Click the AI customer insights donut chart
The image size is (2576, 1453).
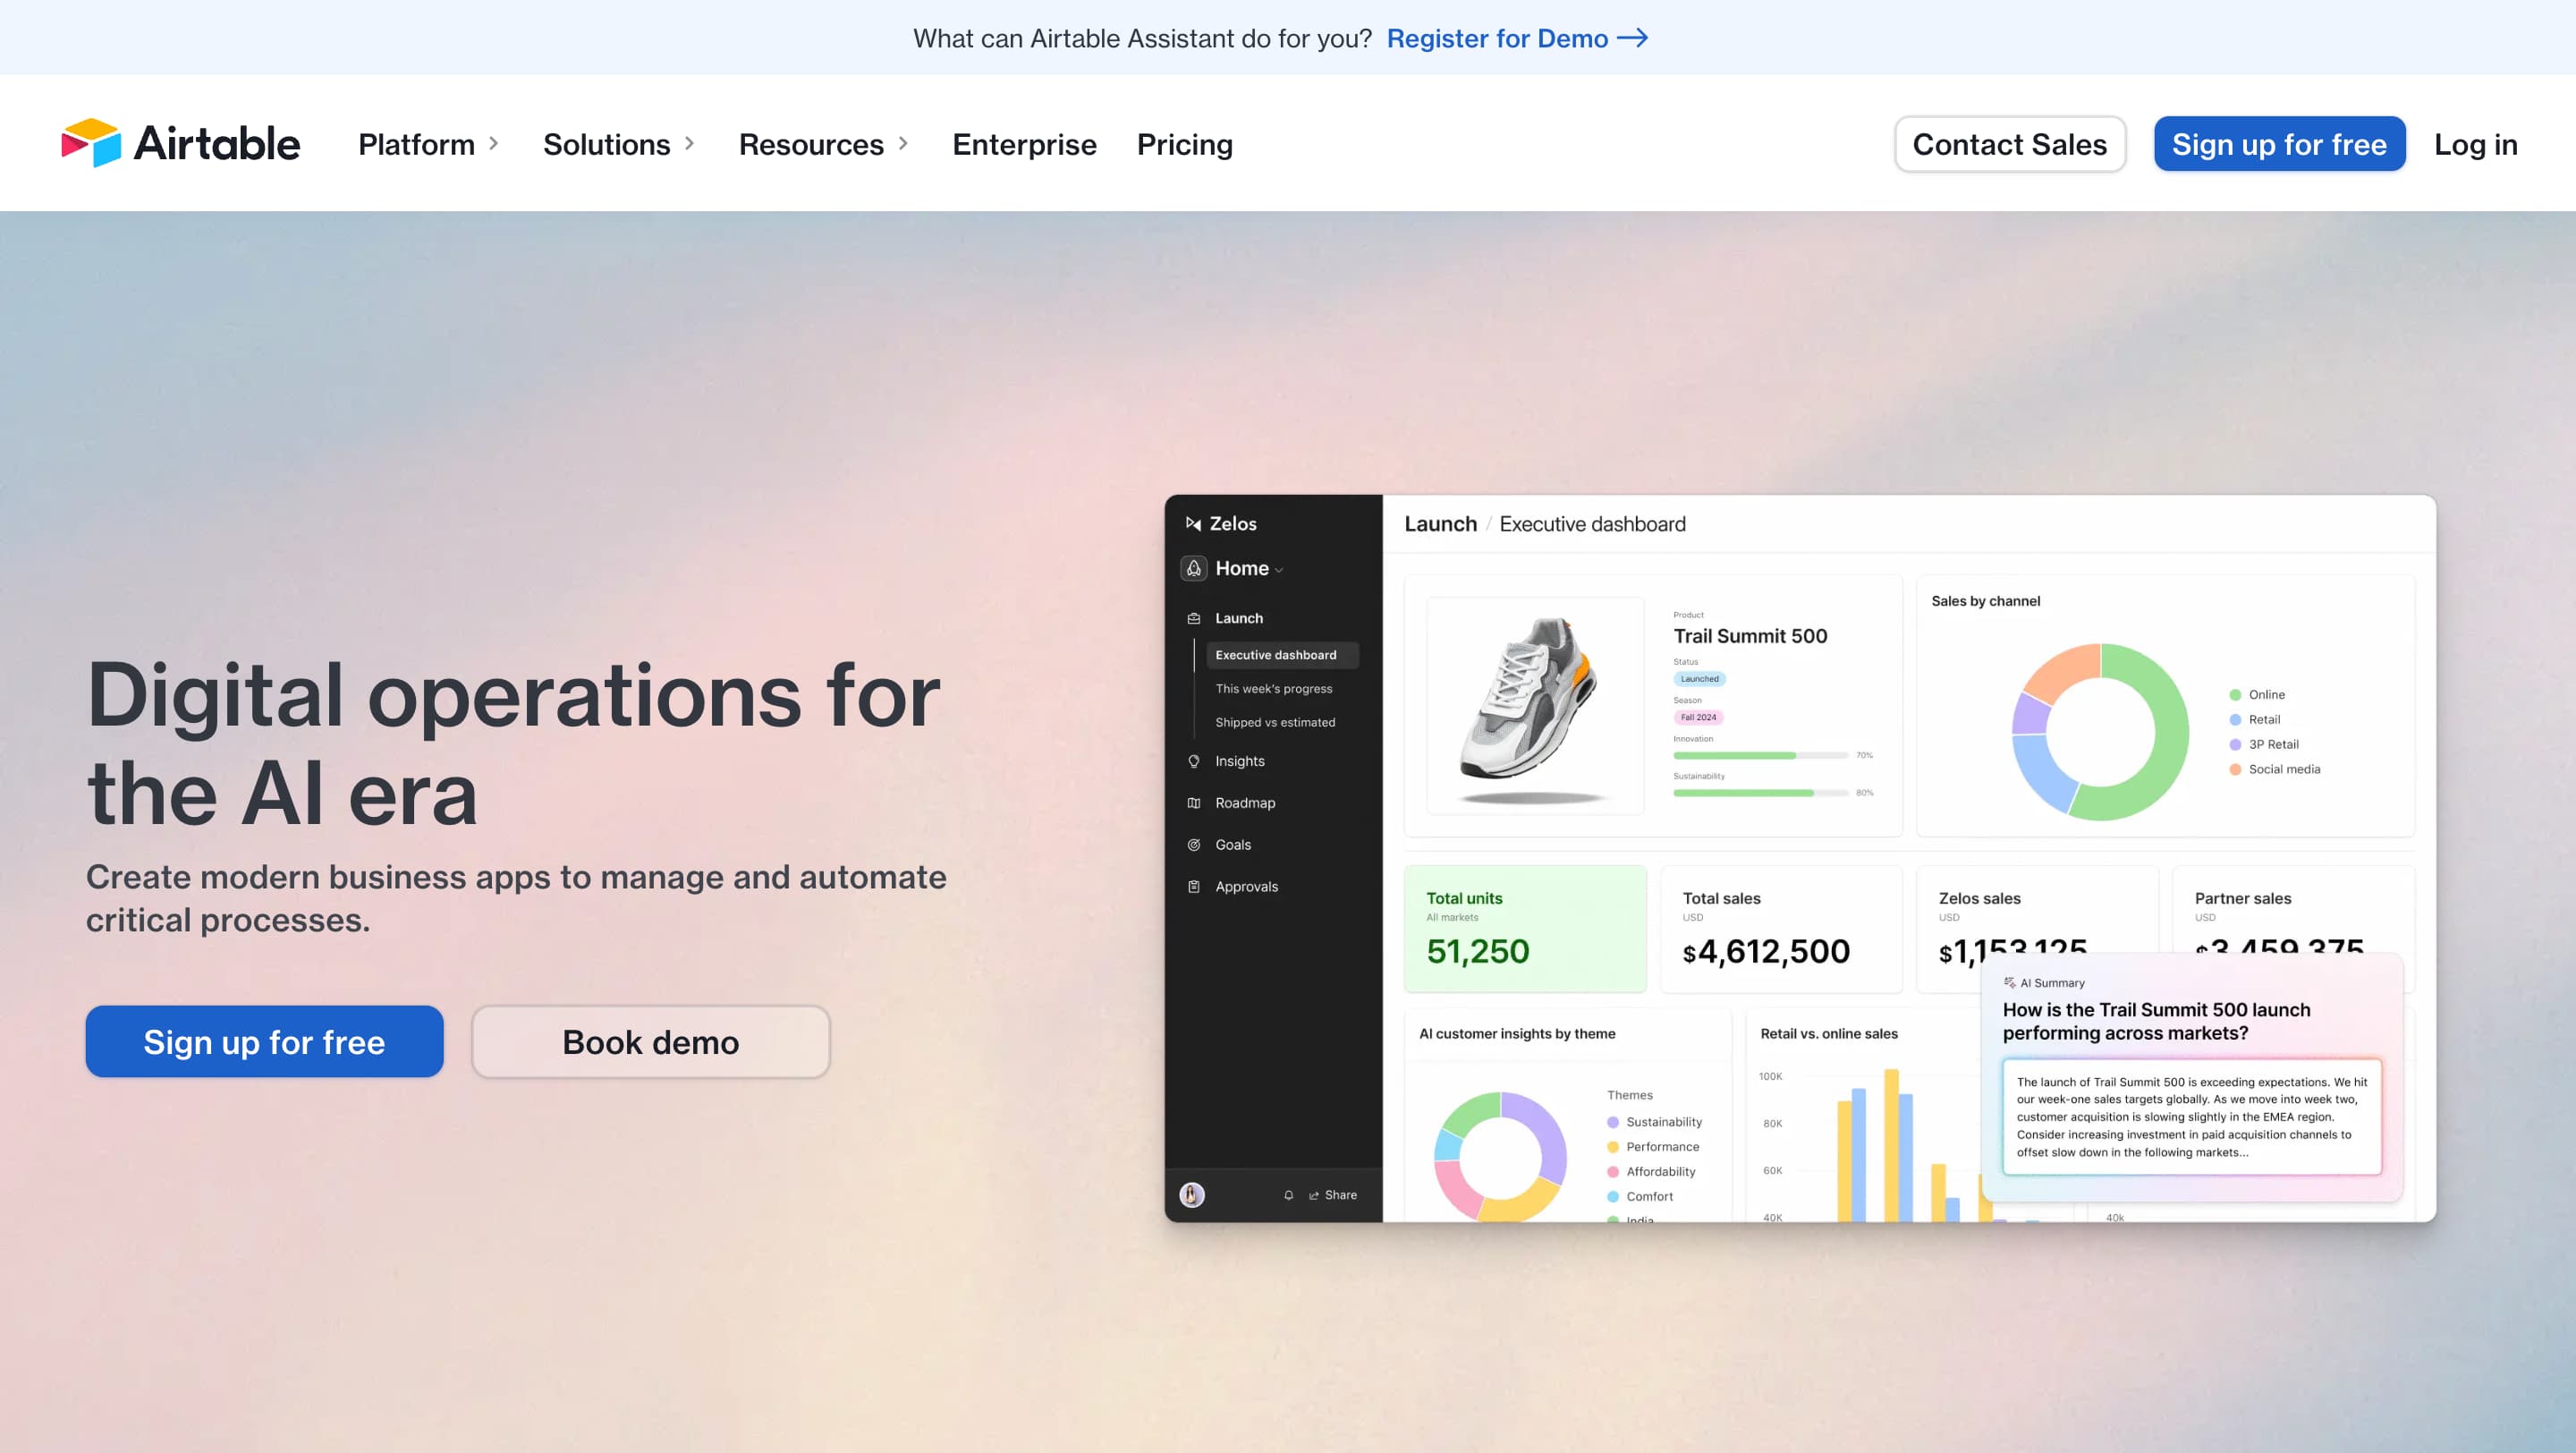pos(1500,1156)
